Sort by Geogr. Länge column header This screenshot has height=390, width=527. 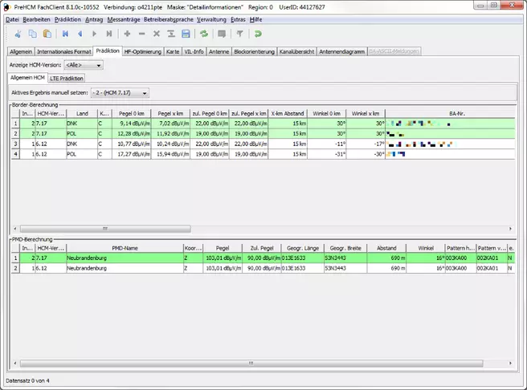[x=303, y=248]
